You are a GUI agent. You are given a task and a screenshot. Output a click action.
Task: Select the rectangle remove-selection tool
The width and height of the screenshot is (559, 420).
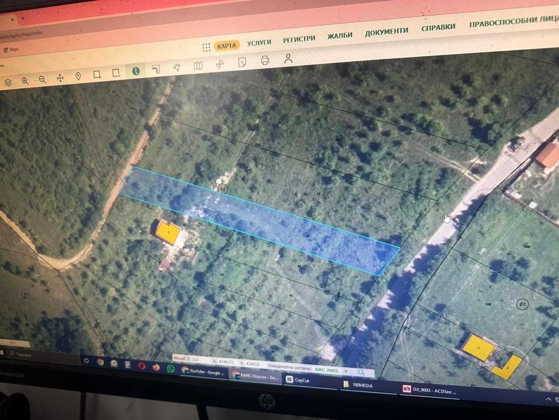[116, 73]
